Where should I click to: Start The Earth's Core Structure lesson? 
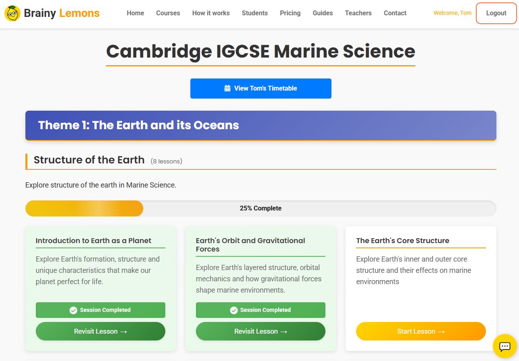pyautogui.click(x=421, y=331)
